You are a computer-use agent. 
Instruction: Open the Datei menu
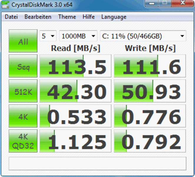pyautogui.click(x=11, y=17)
